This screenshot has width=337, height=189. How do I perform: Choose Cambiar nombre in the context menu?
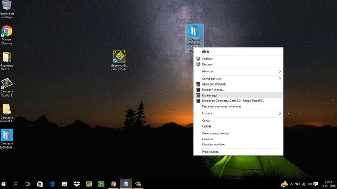pyautogui.click(x=239, y=145)
